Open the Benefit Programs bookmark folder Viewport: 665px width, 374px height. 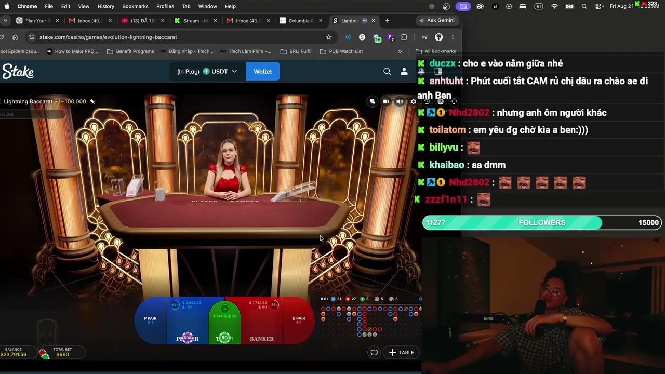(x=130, y=51)
